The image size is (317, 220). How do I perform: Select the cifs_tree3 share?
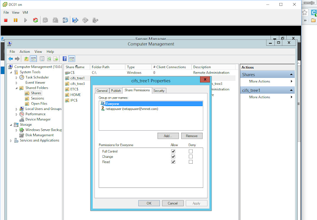click(x=77, y=84)
